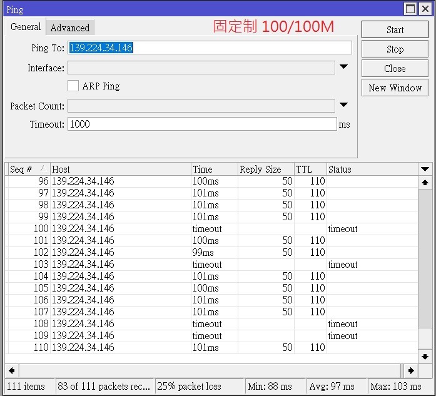Viewport: 436px width, 396px height.
Task: Click the 99ms time in row 102
Action: click(x=203, y=253)
